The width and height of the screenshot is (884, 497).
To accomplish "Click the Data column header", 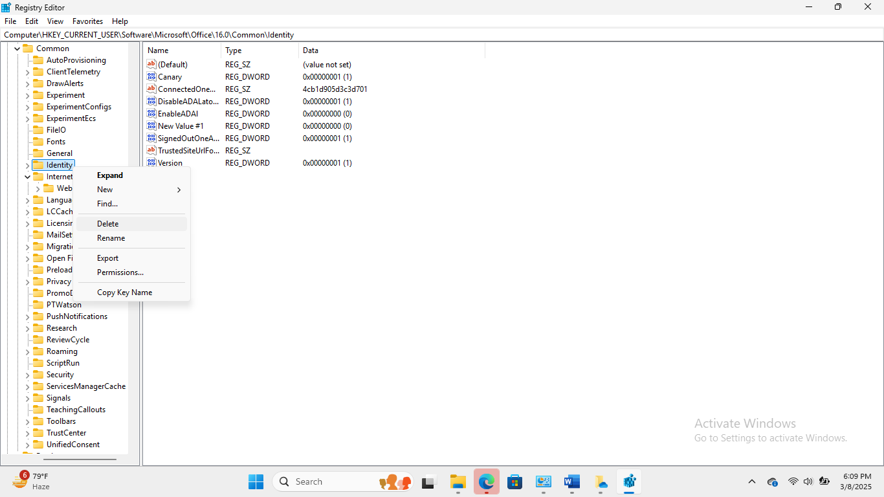I will pos(392,50).
